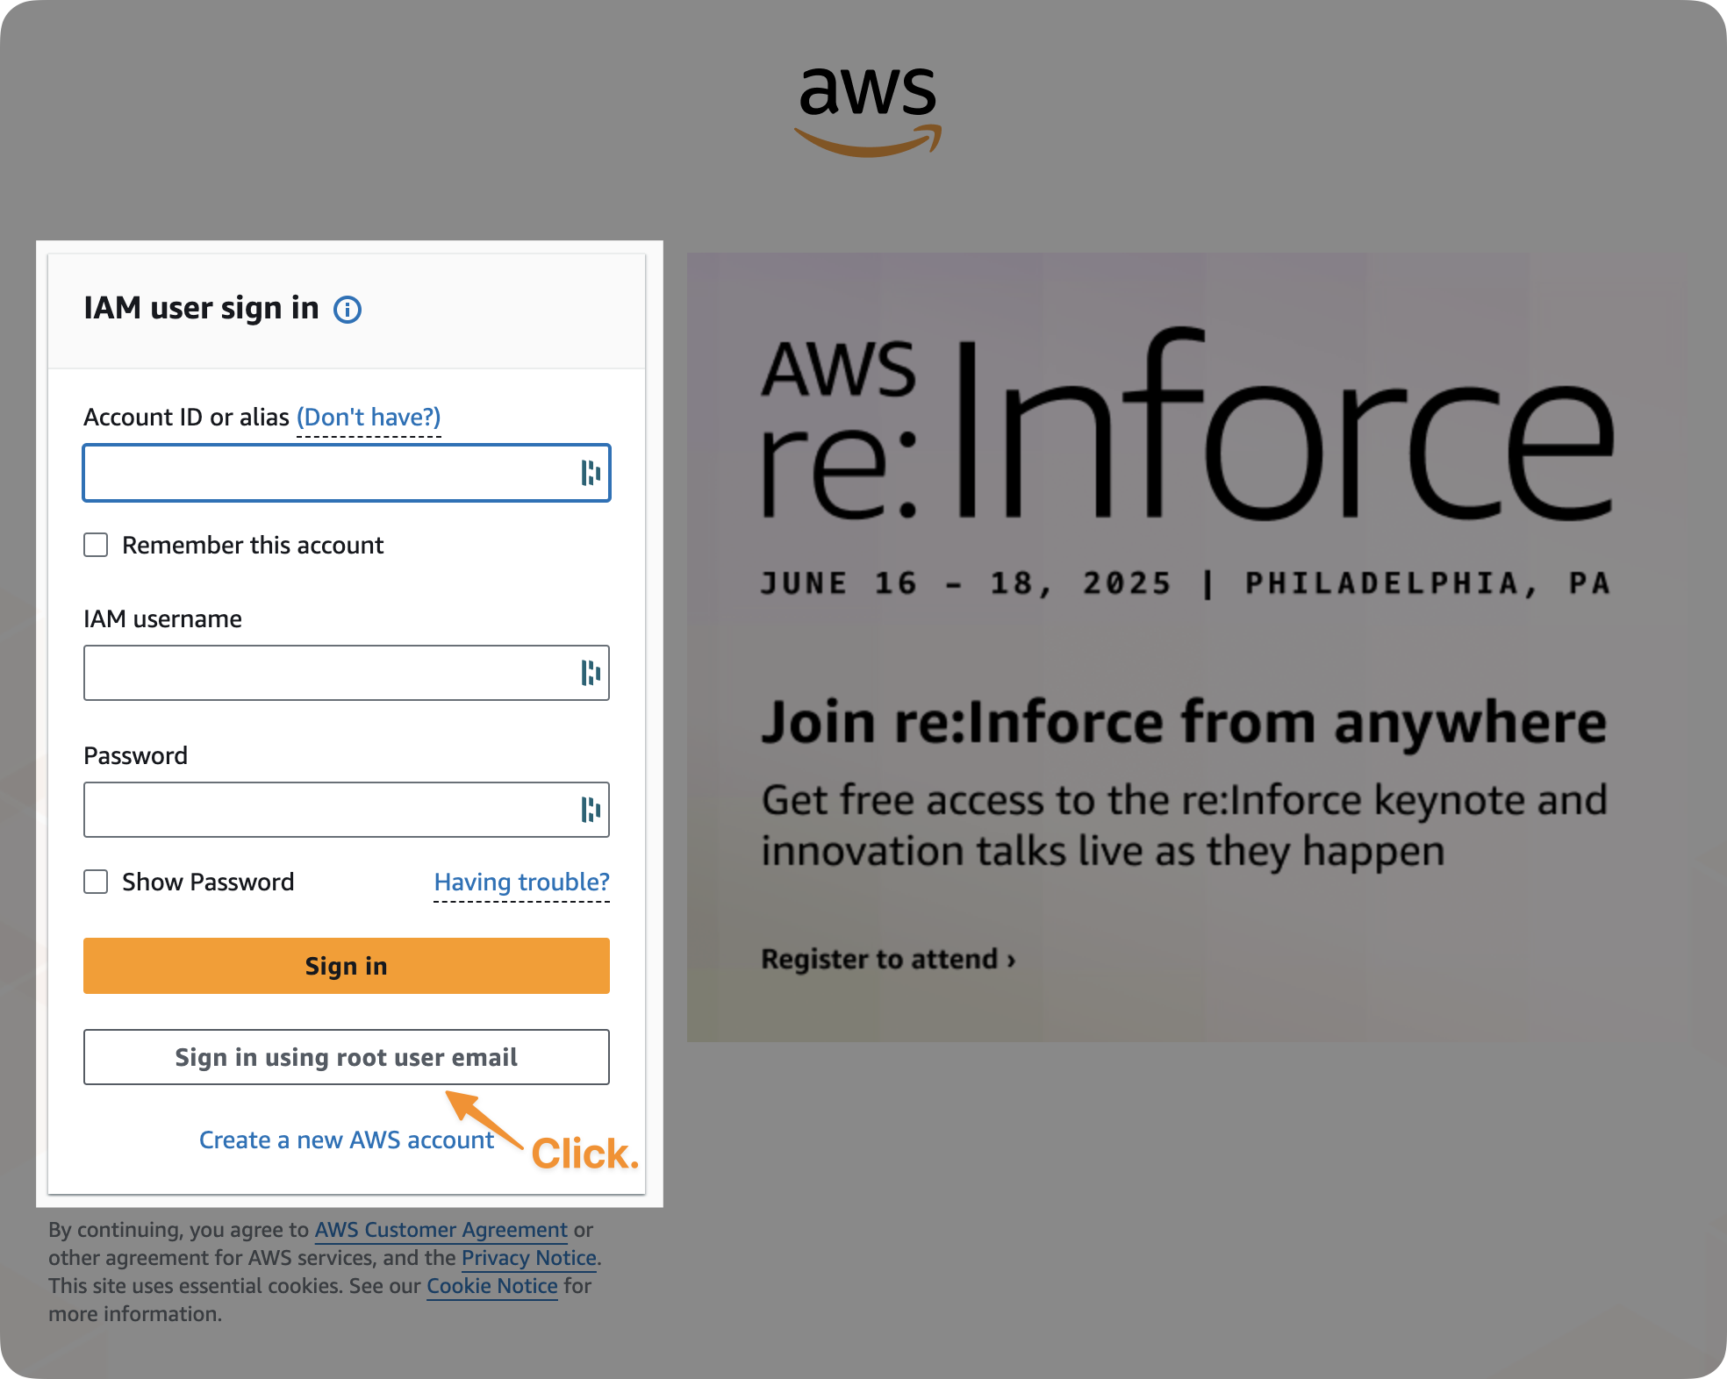Click the Having trouble? link

(x=521, y=882)
